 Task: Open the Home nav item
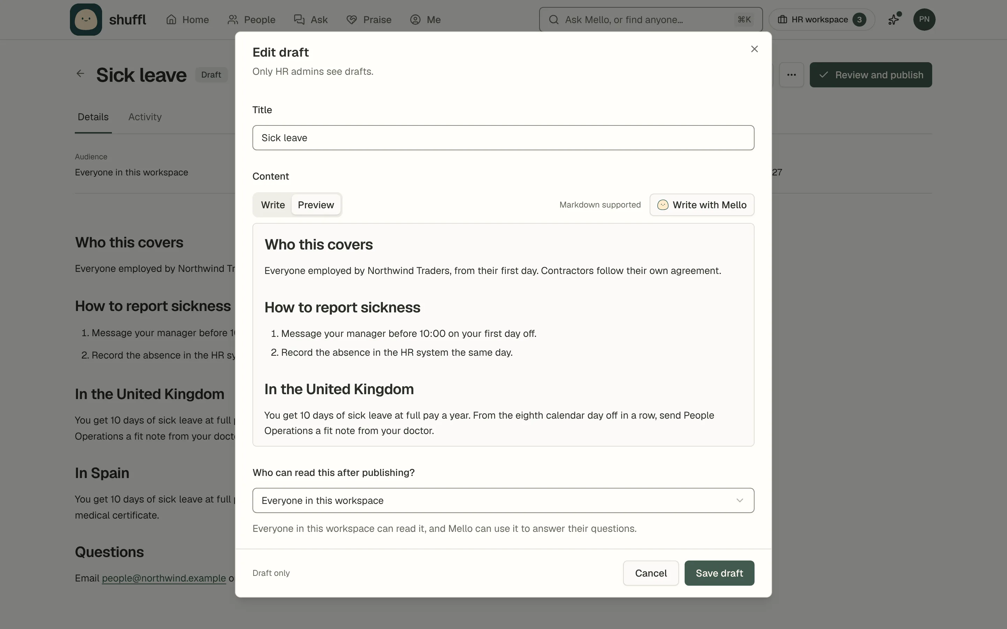(x=187, y=20)
